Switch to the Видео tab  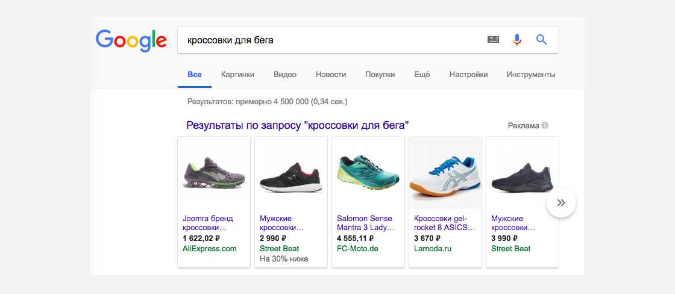click(285, 75)
